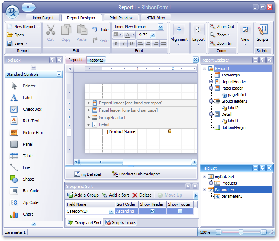Set text alignment to center
This screenshot has height=241, width=279.
pos(148,43)
